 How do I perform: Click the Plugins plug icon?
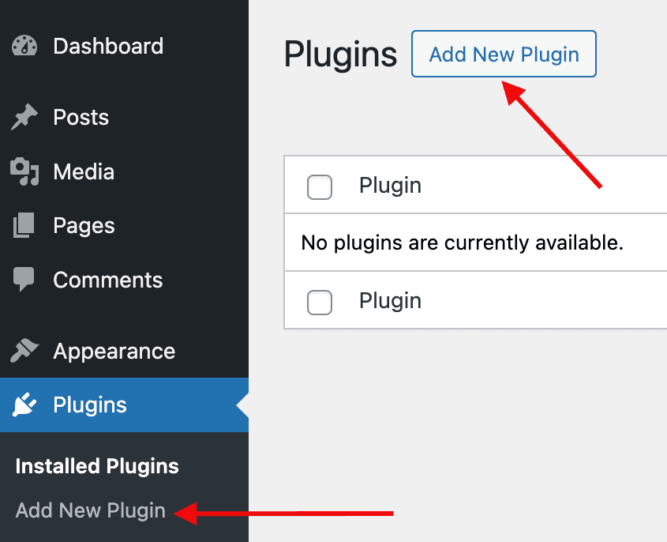point(24,405)
